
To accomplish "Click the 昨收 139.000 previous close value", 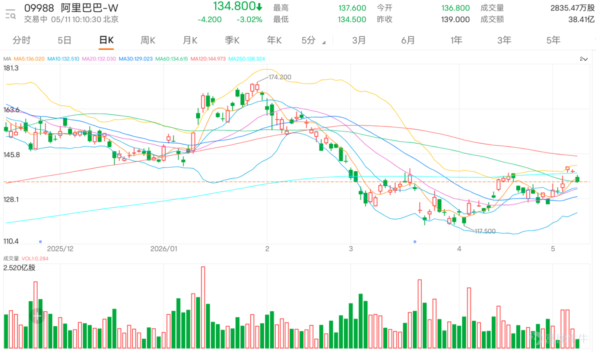I will [x=455, y=19].
